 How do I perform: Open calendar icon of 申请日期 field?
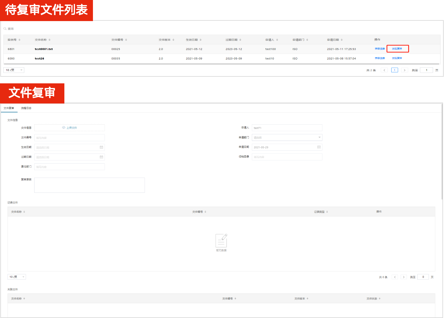tap(319, 147)
